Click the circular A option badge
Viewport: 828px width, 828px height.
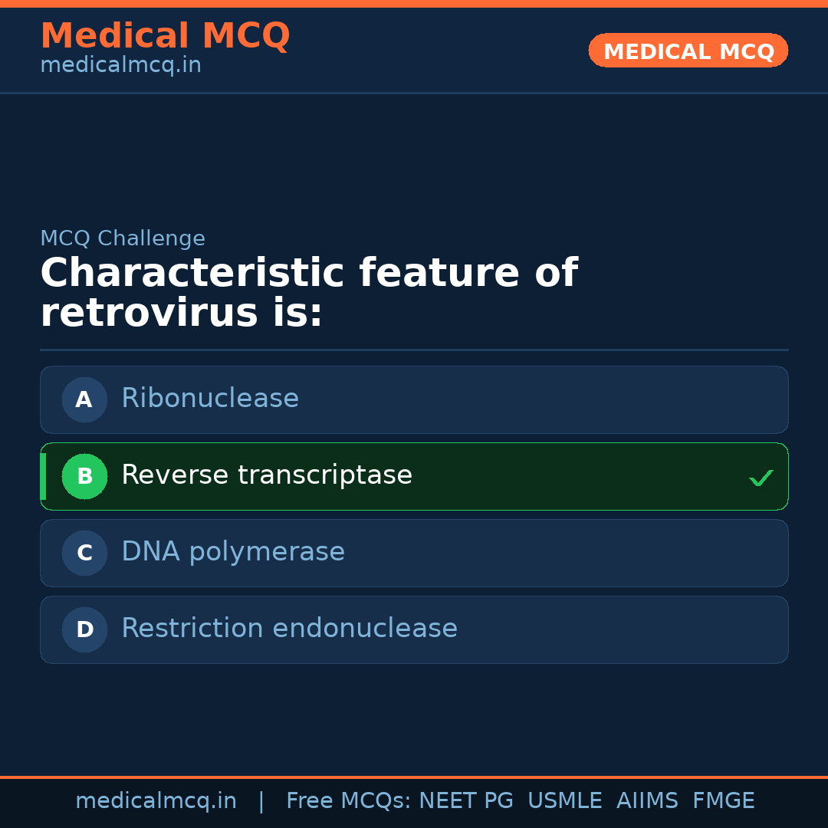[84, 399]
